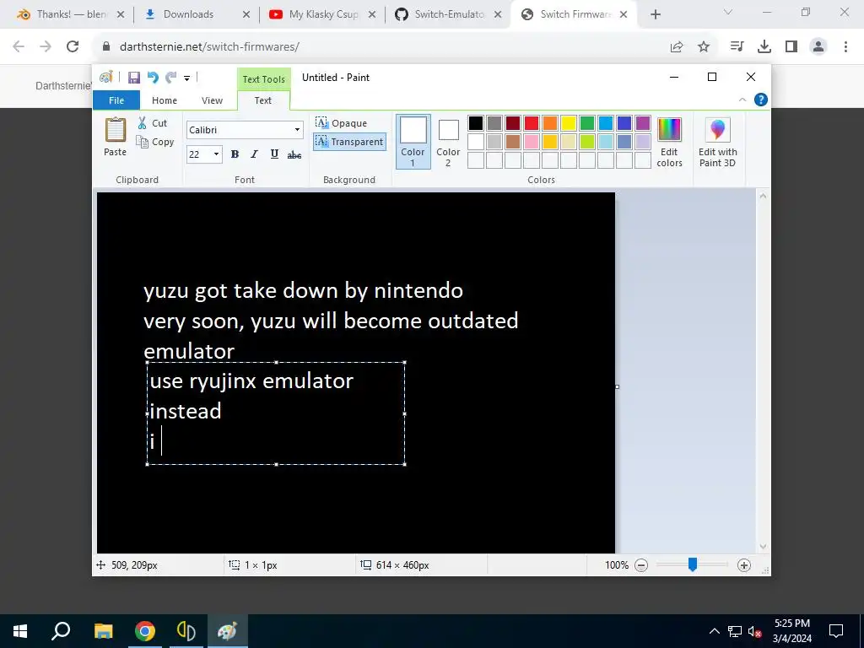Open Edit colors dialog

point(669,142)
